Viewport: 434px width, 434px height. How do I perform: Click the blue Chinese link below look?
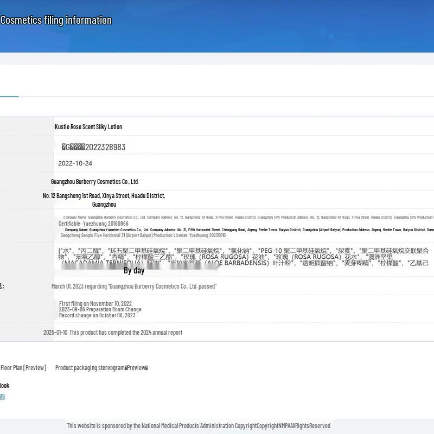coord(2,397)
